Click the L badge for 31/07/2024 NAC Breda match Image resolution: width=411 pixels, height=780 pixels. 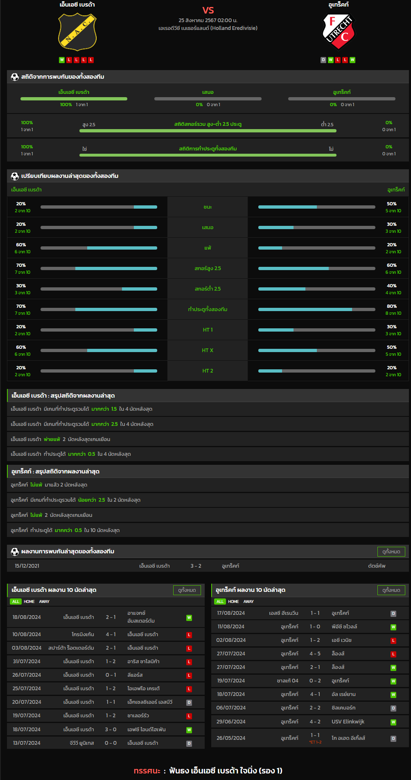[189, 662]
